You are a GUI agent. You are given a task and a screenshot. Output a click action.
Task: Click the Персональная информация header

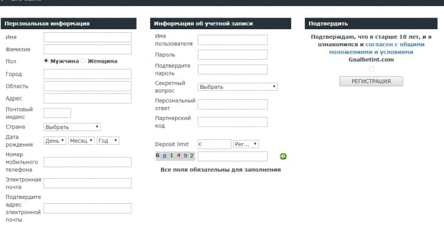69,24
